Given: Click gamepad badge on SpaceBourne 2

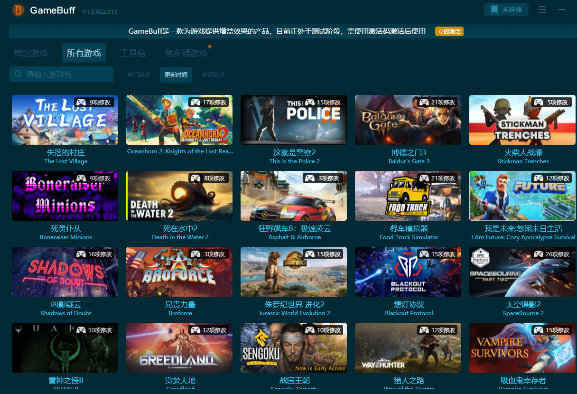Looking at the screenshot, I should (538, 254).
